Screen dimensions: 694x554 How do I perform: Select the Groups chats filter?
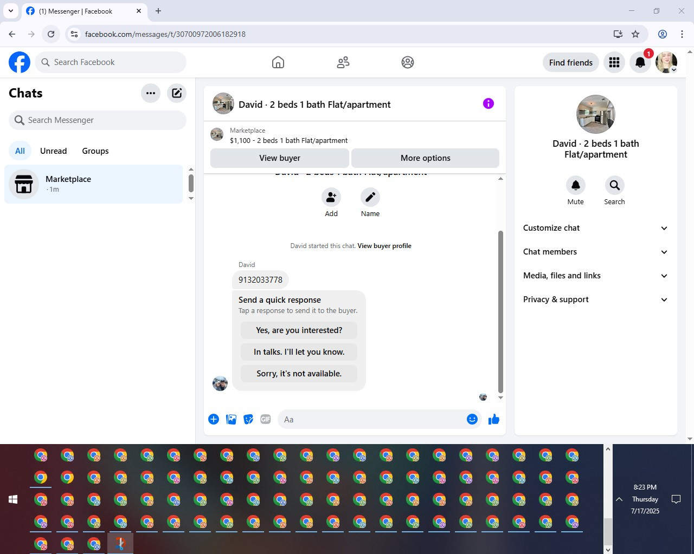(95, 151)
